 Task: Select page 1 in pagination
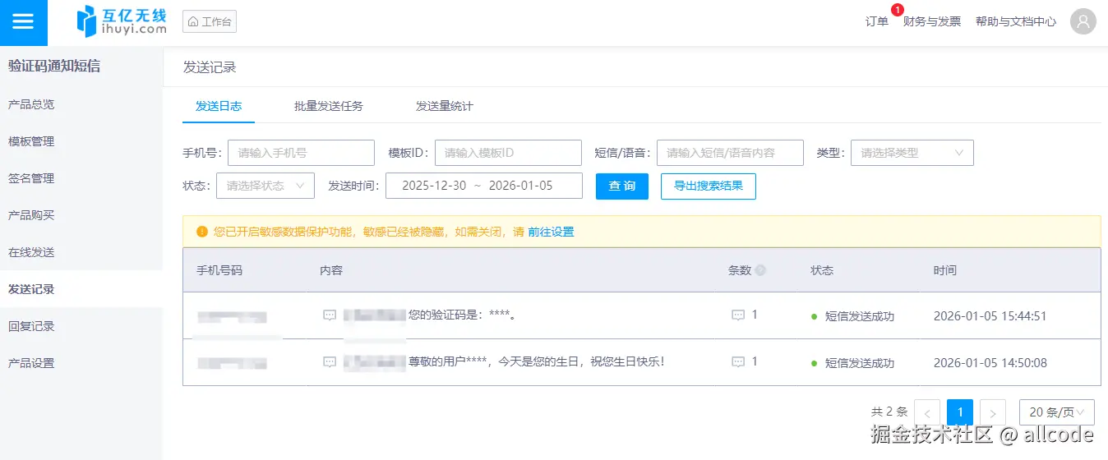(x=960, y=412)
